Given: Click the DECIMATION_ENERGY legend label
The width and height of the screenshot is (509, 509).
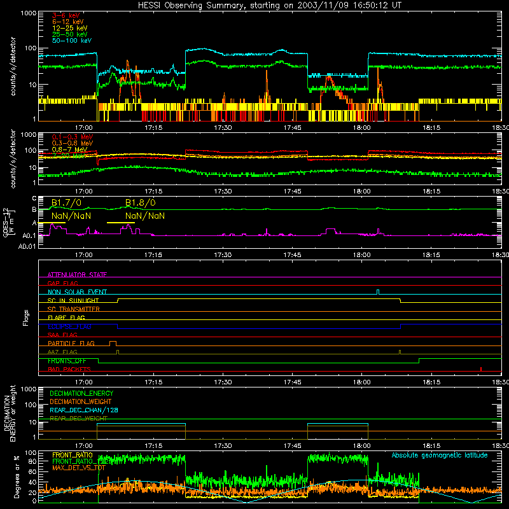Looking at the screenshot, I should coord(81,393).
